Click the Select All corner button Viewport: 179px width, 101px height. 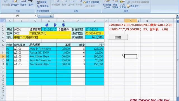tap(3, 21)
